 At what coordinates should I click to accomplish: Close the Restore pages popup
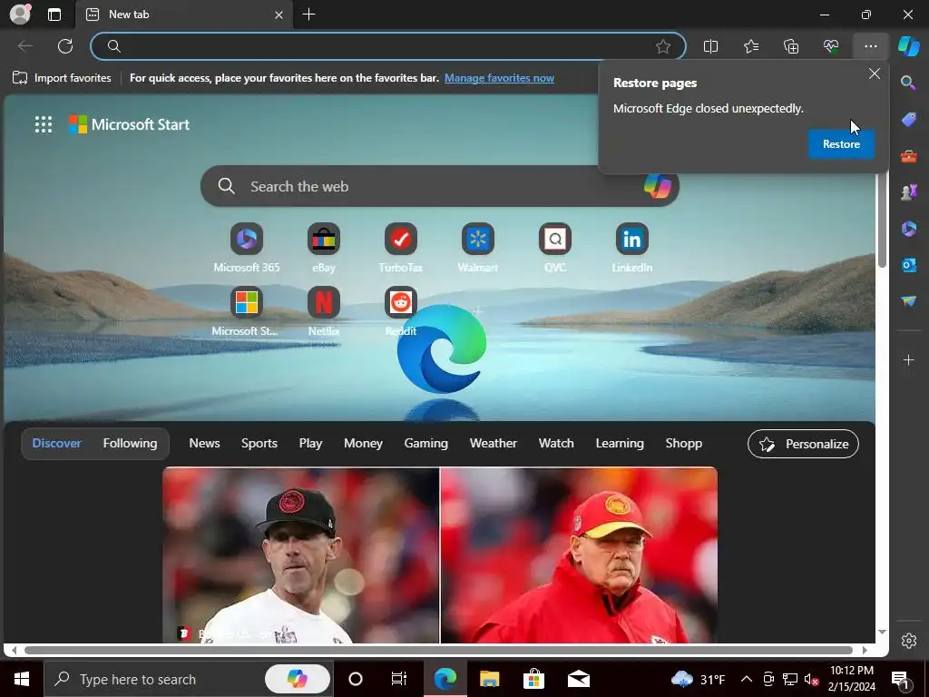pos(874,74)
